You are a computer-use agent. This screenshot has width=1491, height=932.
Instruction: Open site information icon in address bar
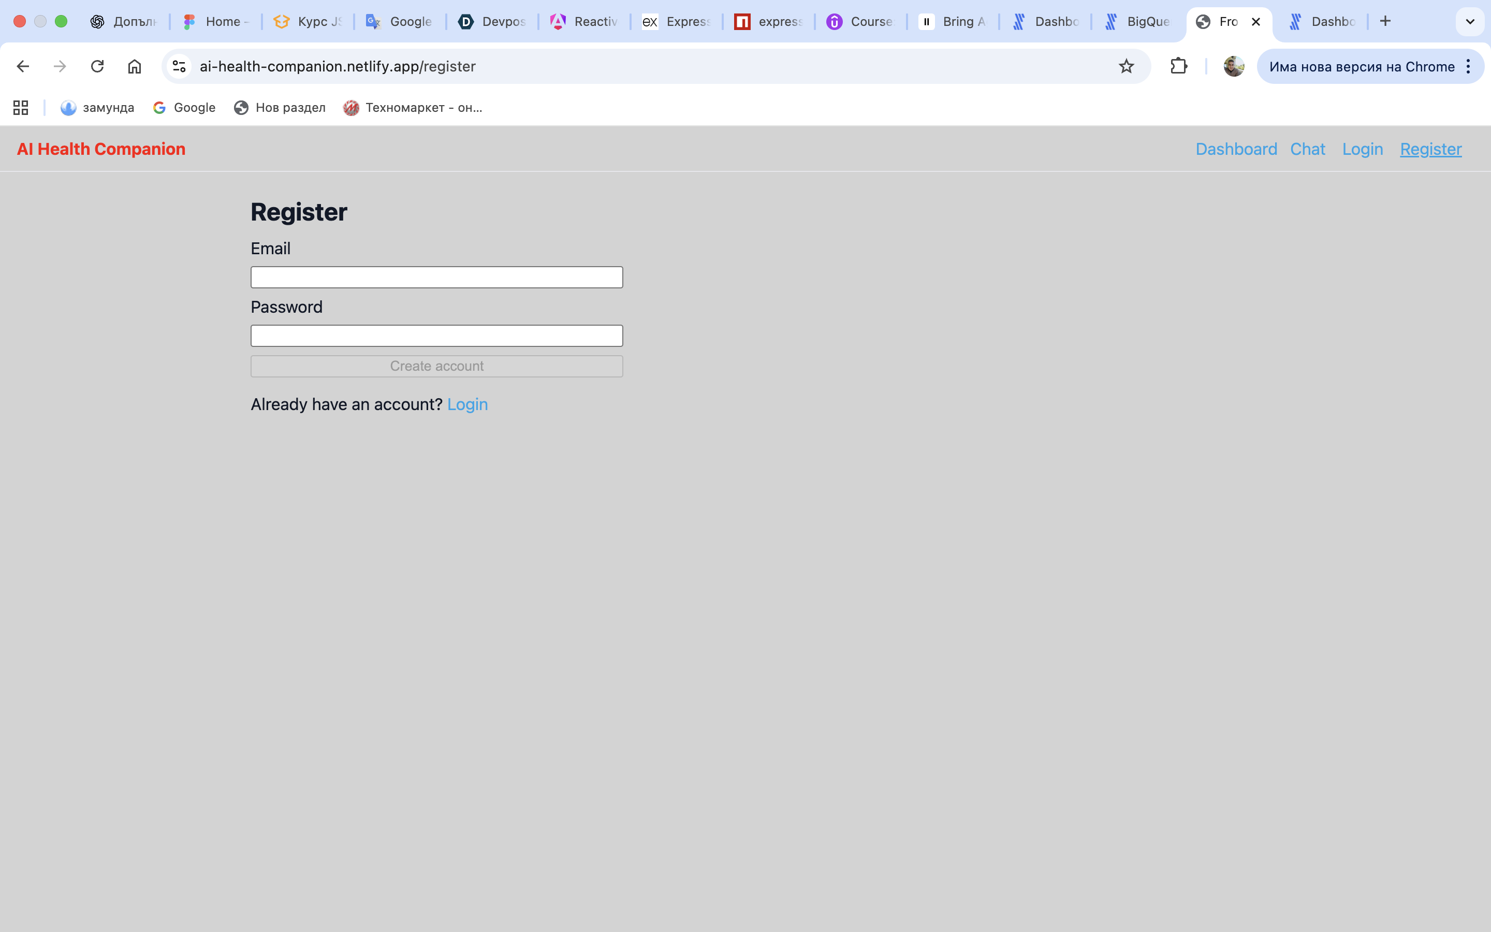(179, 66)
